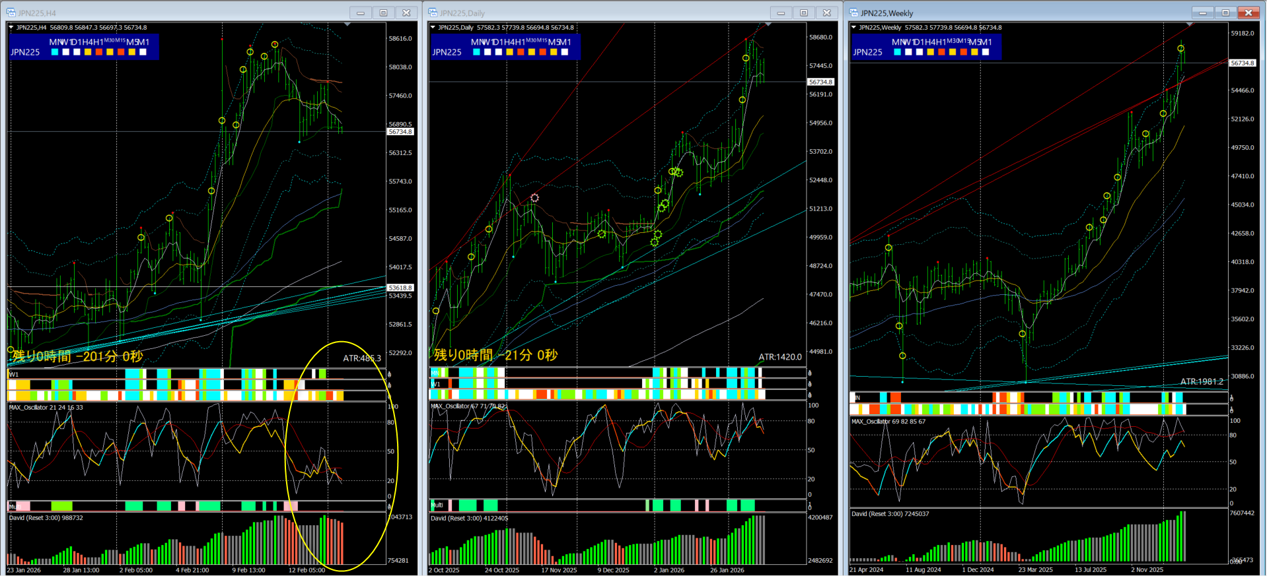Click the 9 Feb 13:00 date on H4 time axis

[x=248, y=570]
